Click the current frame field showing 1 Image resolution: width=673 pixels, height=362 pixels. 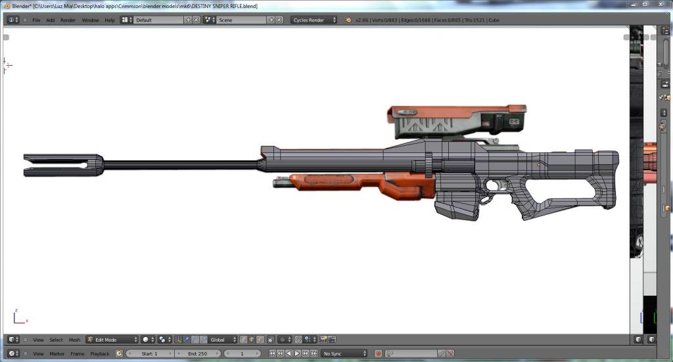click(242, 353)
